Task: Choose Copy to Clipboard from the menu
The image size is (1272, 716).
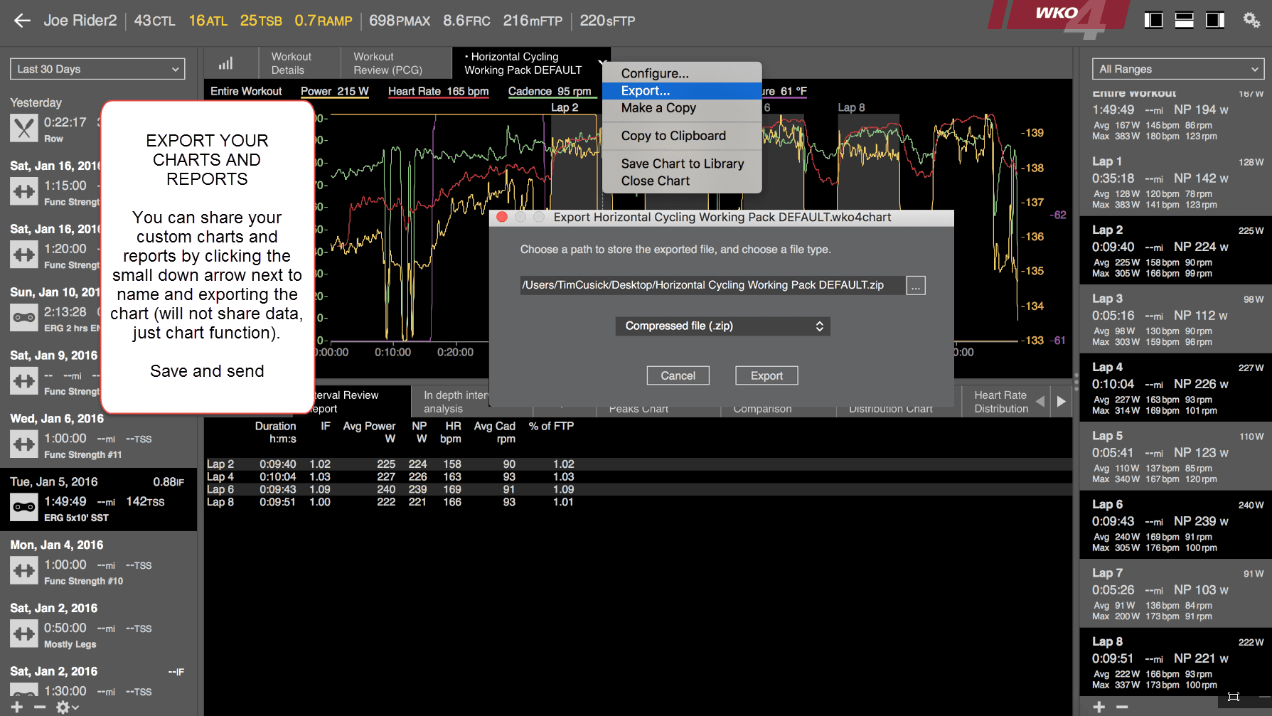Action: coord(682,136)
